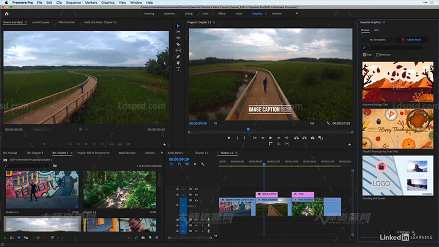Play the Program monitor sequence
The width and height of the screenshot is (439, 247).
[271, 138]
